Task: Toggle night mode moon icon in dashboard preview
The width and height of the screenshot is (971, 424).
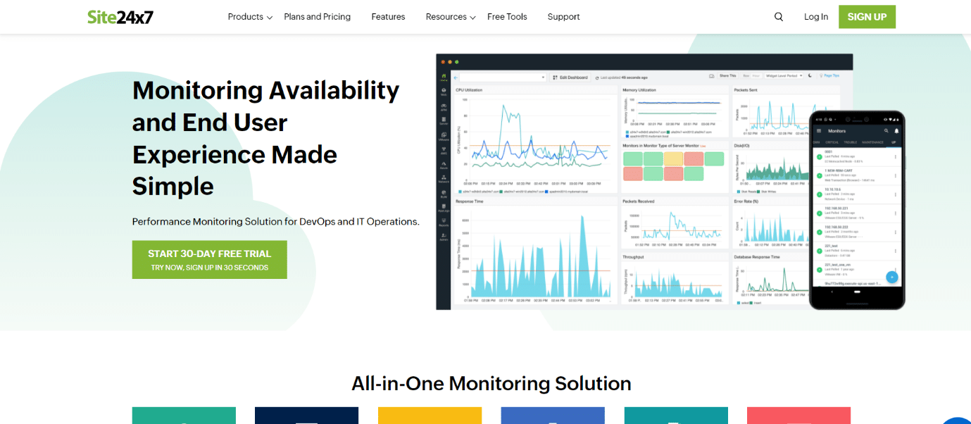Action: pyautogui.click(x=810, y=75)
